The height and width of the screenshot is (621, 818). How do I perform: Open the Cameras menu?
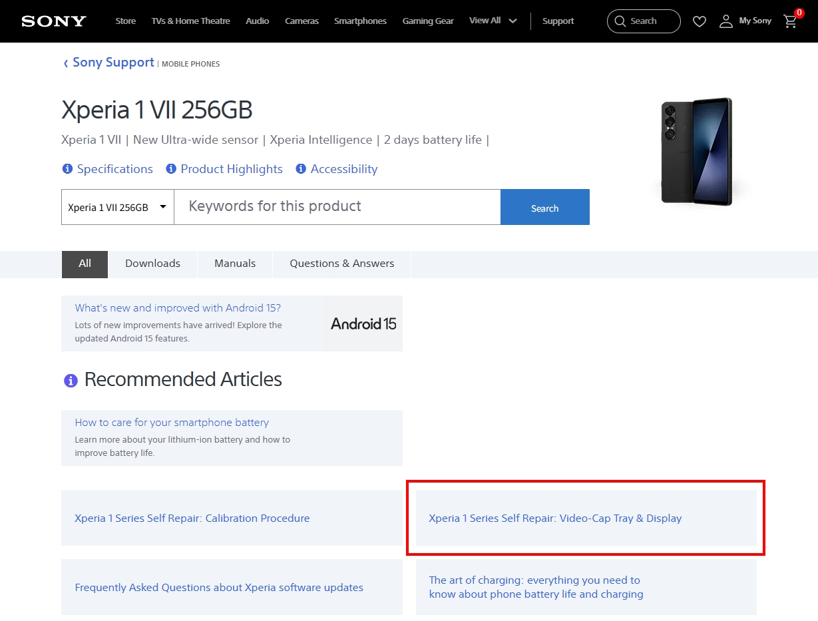302,21
